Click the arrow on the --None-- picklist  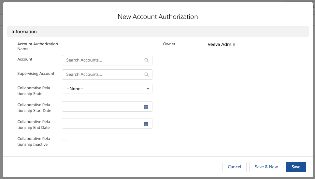point(148,89)
